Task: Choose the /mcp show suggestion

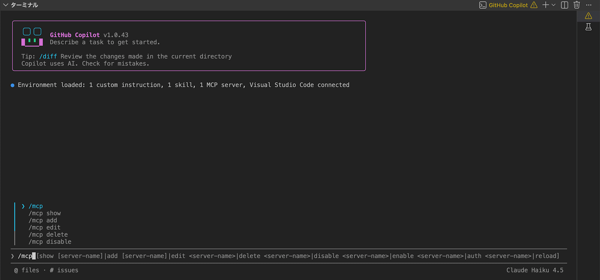Action: 45,213
